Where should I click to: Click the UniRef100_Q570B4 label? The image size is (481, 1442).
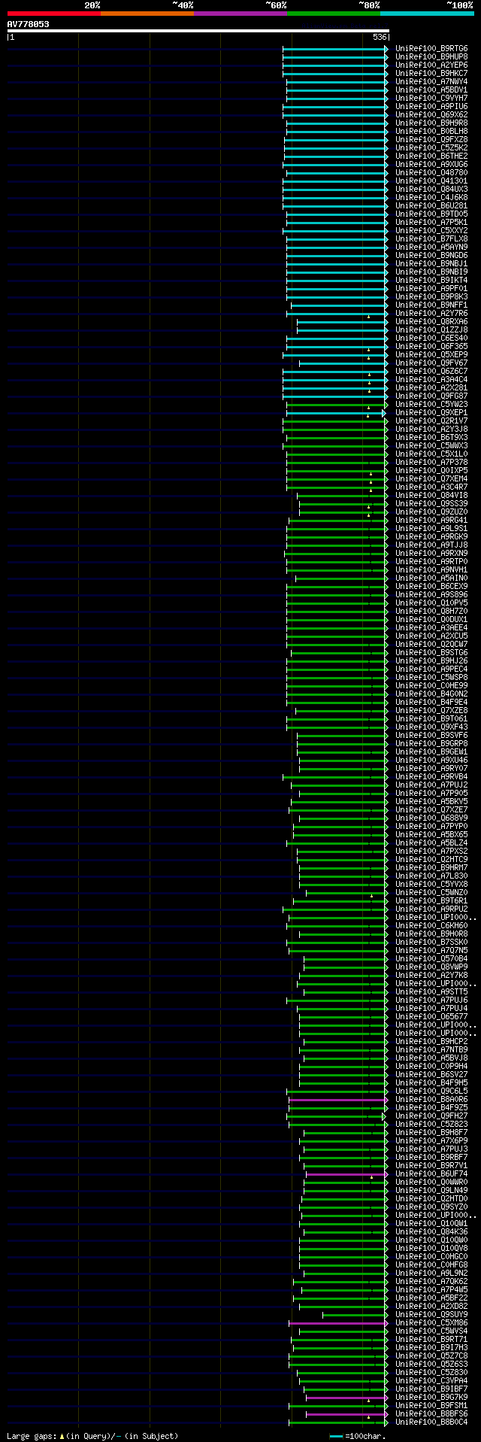point(431,959)
